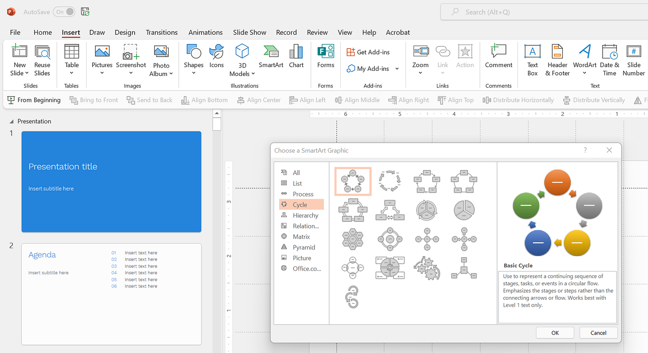648x353 pixels.
Task: Select the Presentation title slide thumbnail
Action: pos(112,182)
